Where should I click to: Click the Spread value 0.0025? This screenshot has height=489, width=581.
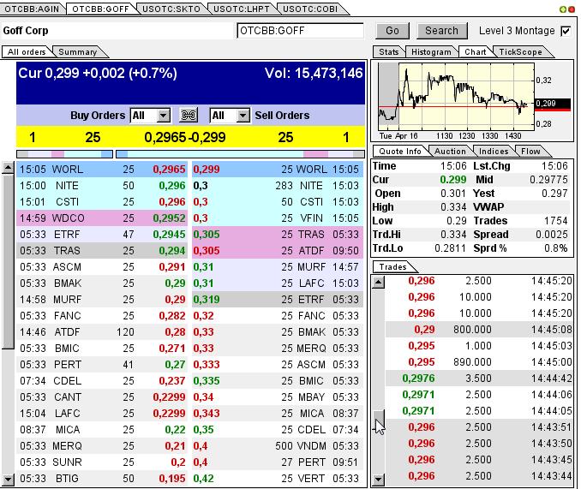click(x=551, y=235)
